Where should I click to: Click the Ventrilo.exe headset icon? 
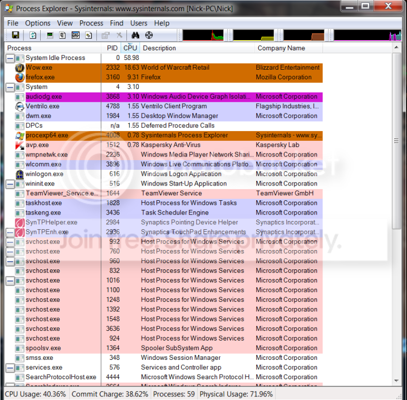coord(20,106)
